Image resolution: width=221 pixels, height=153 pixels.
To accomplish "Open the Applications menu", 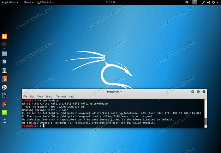I will [10, 2].
